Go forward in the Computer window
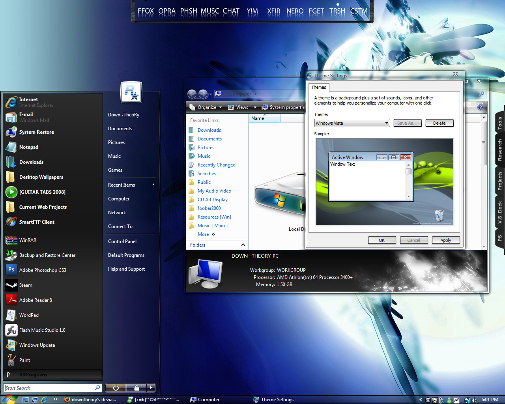Screen dimensions: 505x404 tap(203, 94)
